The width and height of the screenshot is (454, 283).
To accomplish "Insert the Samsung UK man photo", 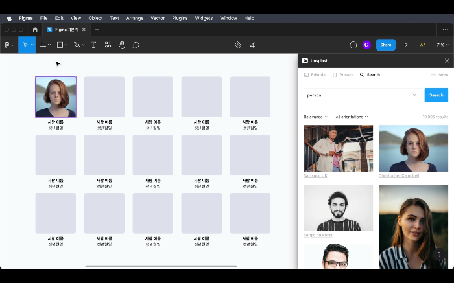I will click(338, 148).
